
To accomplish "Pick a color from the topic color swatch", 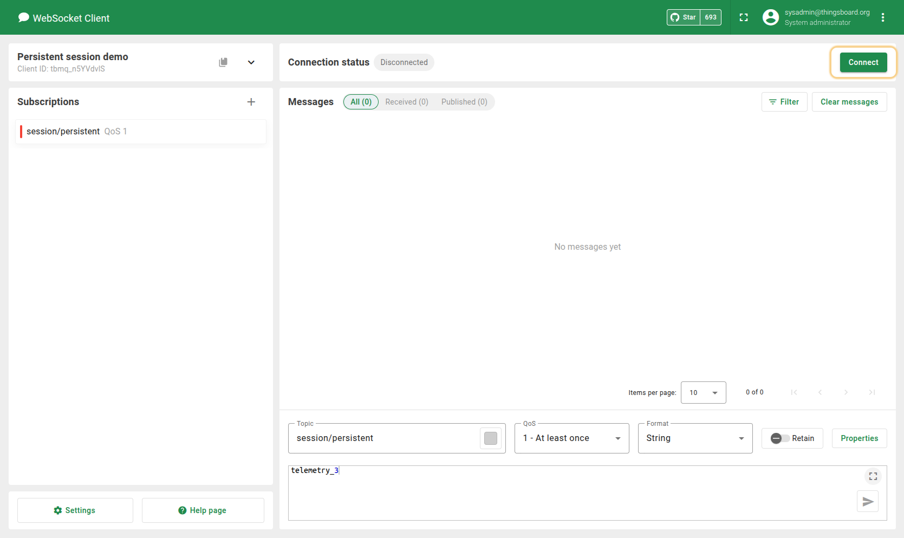I will pos(491,438).
